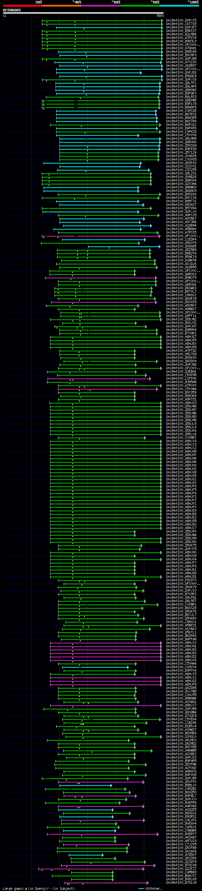Select the UniRef100_Q5IFN8 label
This screenshot has height=891, width=202.
(x=181, y=764)
